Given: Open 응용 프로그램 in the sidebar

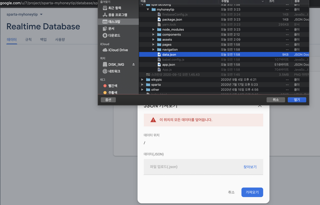Looking at the screenshot, I should pos(118,15).
